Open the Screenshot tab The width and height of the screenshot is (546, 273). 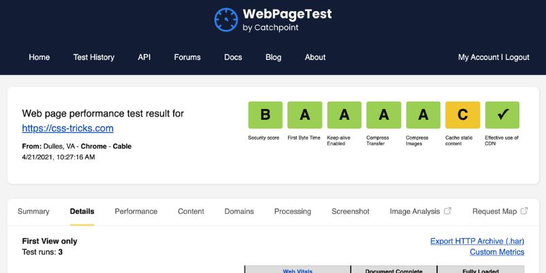(351, 211)
